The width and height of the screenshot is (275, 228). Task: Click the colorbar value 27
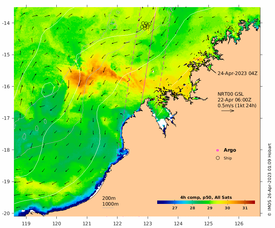click(x=175, y=208)
